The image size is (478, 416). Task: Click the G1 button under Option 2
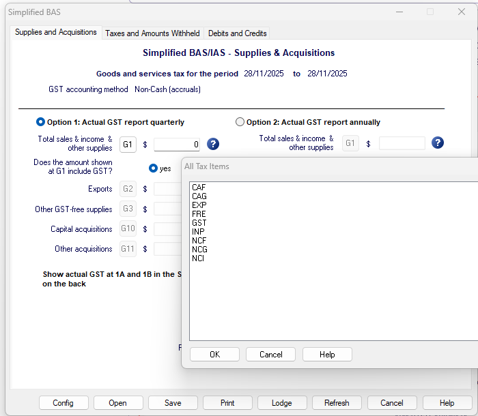pyautogui.click(x=350, y=143)
